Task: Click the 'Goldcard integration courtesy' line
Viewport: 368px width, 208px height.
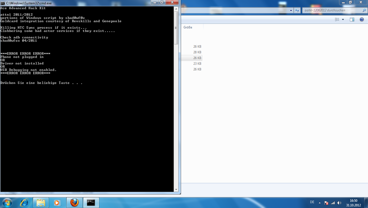Action: tap(61, 21)
